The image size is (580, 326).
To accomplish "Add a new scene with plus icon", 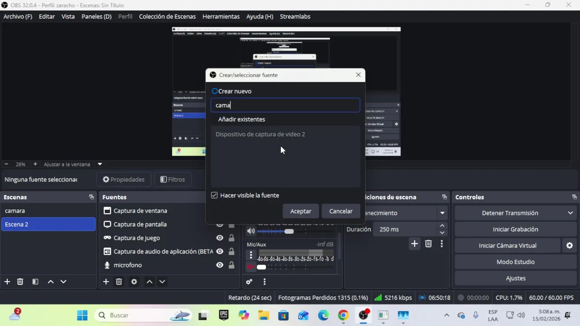I will pos(7,282).
